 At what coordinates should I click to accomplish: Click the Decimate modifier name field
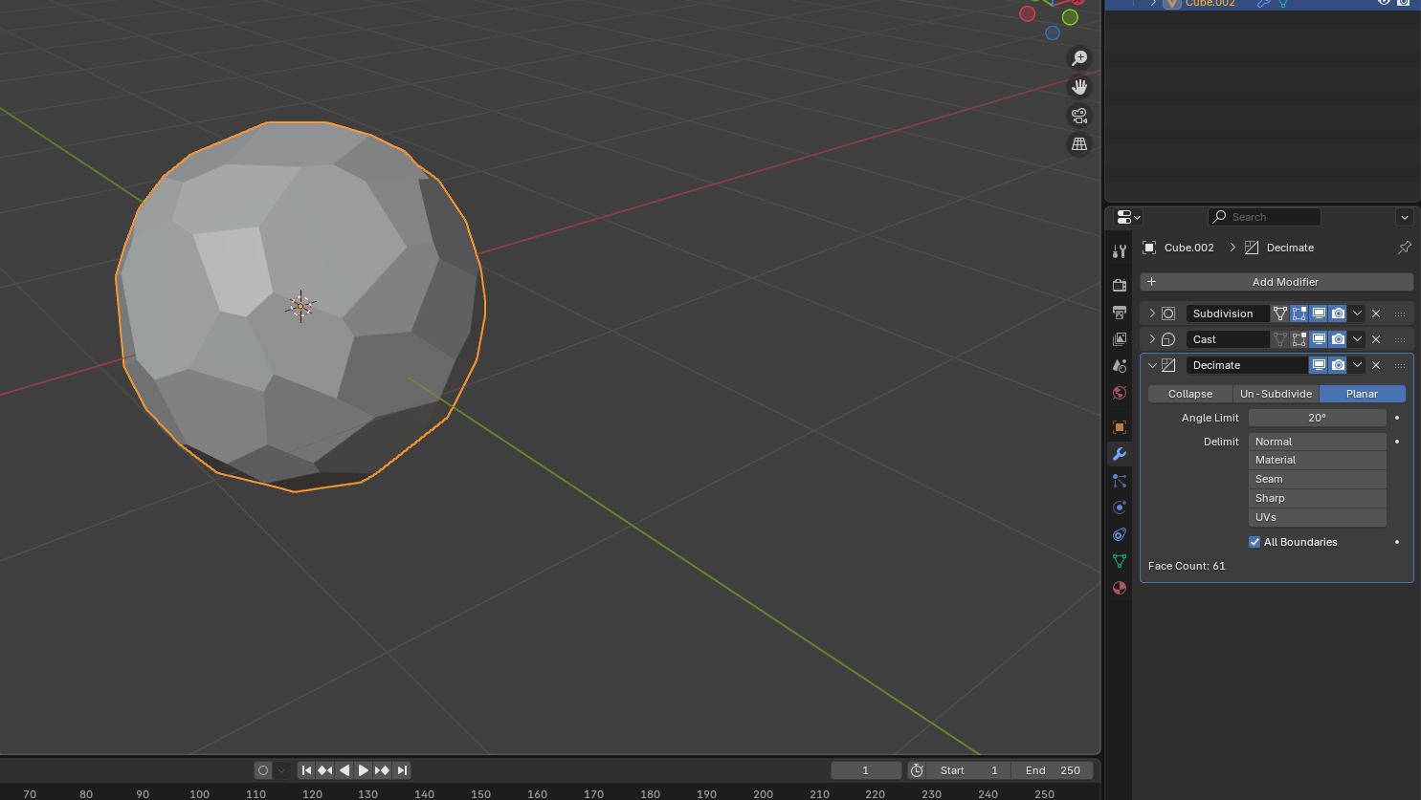[x=1247, y=365]
